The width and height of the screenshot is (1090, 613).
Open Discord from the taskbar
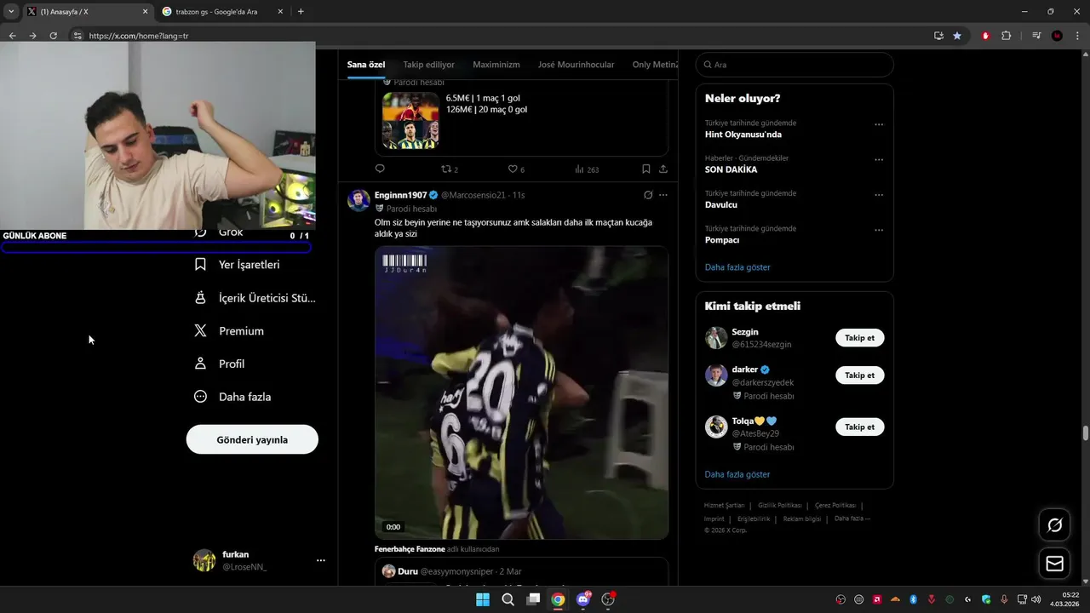point(583,599)
